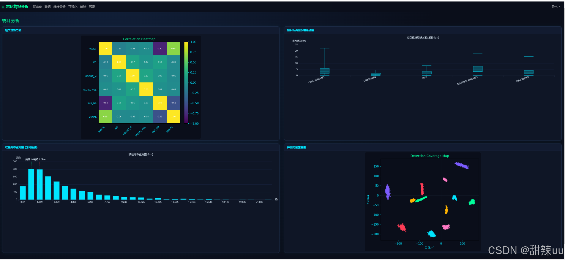Click the −1.00 colorbar tick label

pos(194,124)
